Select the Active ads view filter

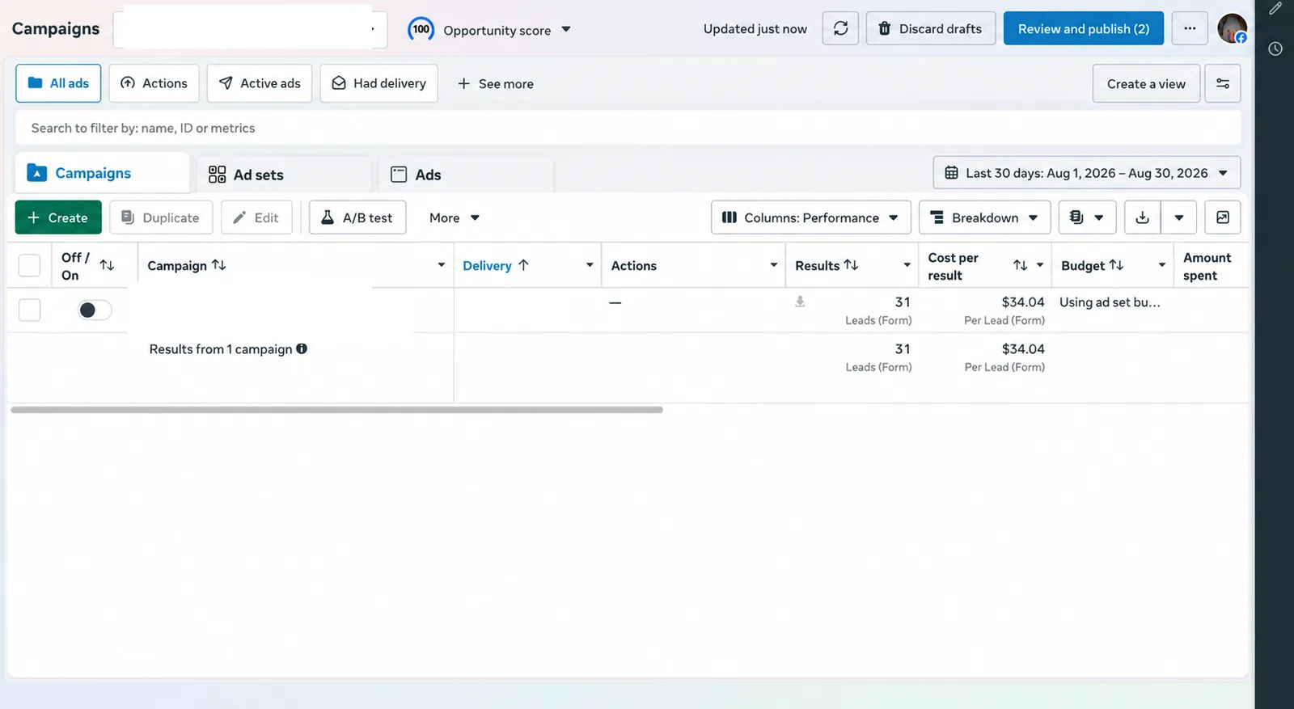tap(260, 83)
